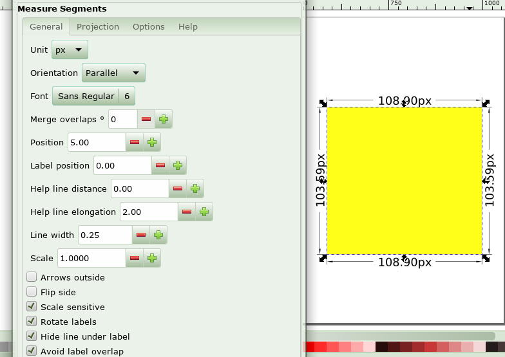Click the Help line distance field
This screenshot has width=505, height=357.
click(x=140, y=188)
